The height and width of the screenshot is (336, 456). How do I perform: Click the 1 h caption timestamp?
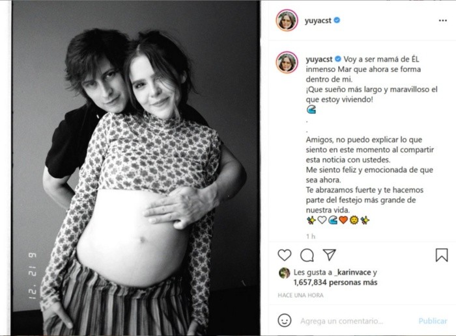point(311,236)
